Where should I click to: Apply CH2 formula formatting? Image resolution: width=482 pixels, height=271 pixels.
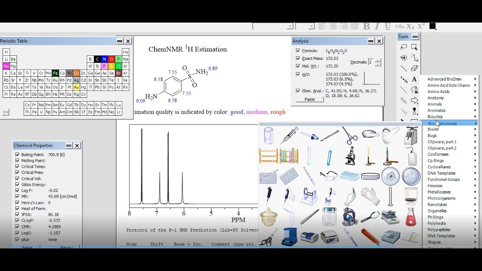point(400,26)
